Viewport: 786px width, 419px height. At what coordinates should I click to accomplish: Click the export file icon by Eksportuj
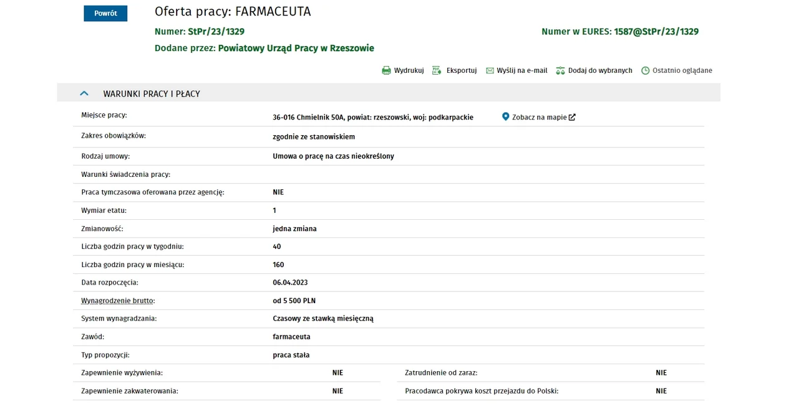pyautogui.click(x=437, y=70)
